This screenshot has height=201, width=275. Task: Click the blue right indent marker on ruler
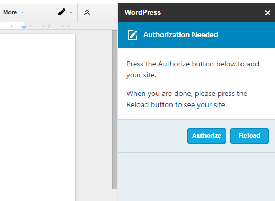[x=24, y=27]
